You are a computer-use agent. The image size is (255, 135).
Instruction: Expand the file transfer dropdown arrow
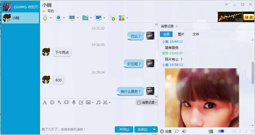[91, 18]
